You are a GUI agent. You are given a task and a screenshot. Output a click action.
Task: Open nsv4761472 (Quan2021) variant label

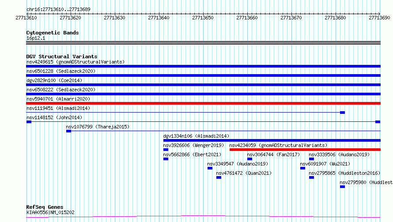pyautogui.click(x=244, y=173)
